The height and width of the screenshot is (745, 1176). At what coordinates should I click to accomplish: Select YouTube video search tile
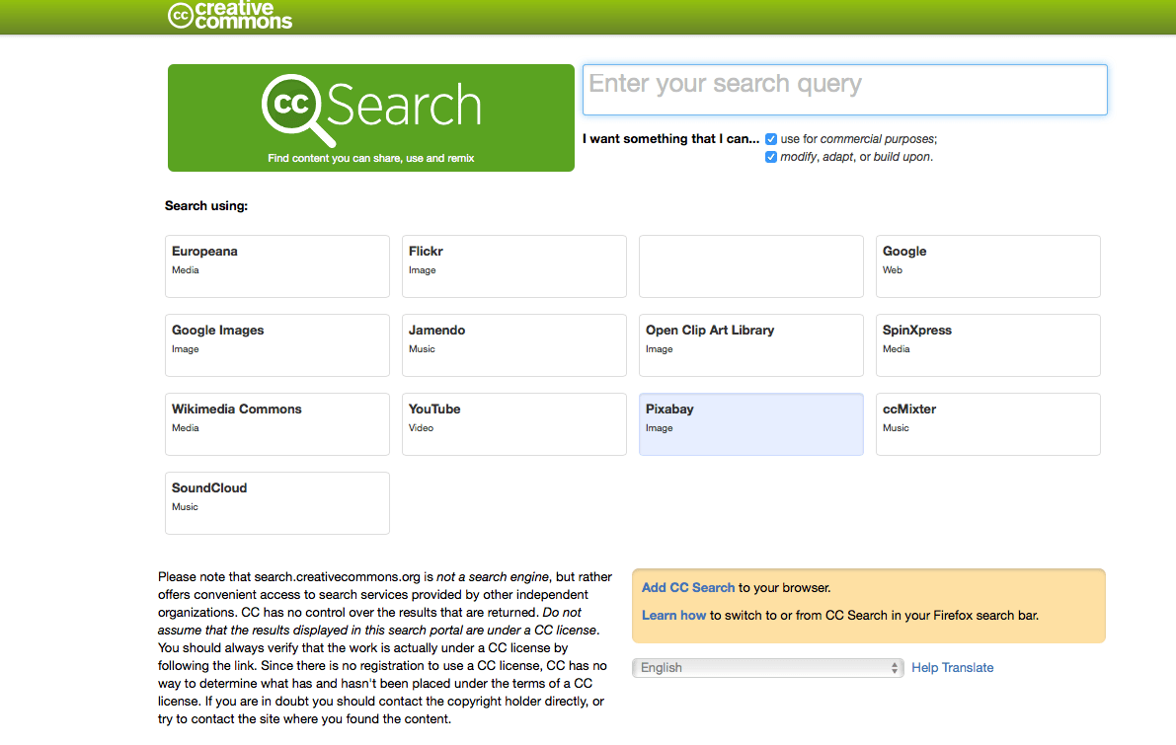point(513,423)
